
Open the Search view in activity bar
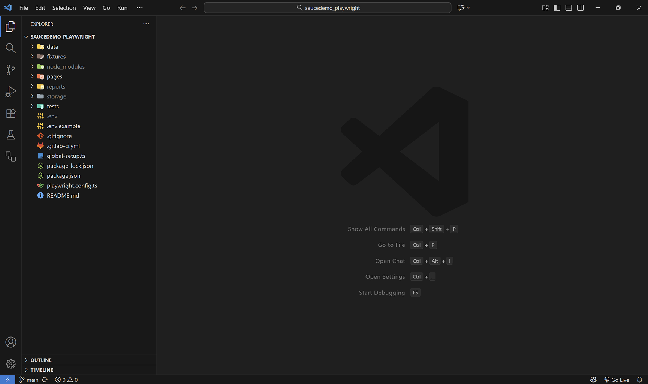(x=10, y=48)
